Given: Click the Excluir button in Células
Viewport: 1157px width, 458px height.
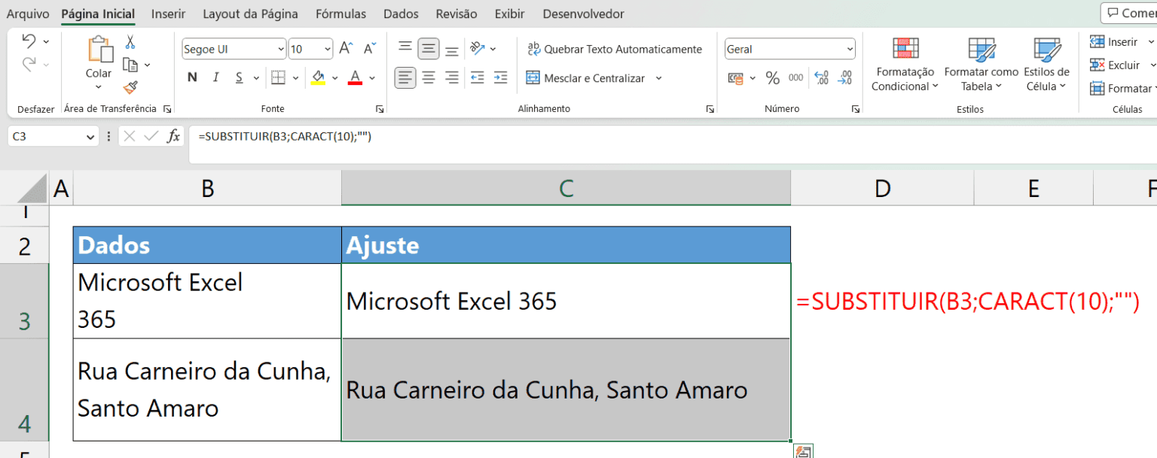Looking at the screenshot, I should 1121,65.
